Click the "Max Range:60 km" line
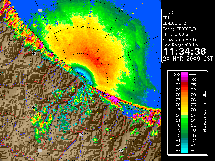This screenshot has width=215, height=161. (180, 45)
